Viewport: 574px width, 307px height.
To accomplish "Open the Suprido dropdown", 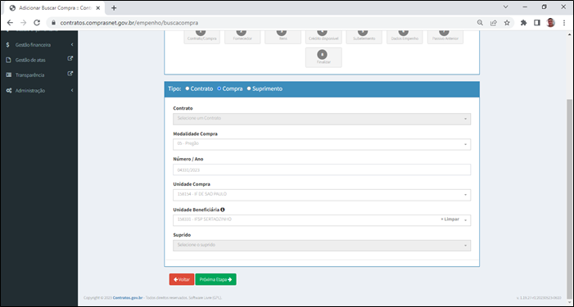I will point(322,245).
